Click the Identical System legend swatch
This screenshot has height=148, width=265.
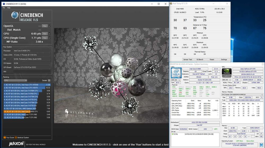click(x=16, y=137)
